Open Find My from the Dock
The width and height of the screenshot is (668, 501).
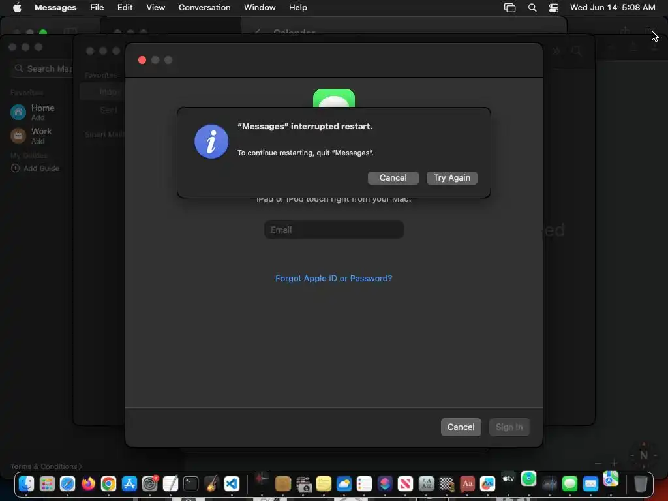click(x=528, y=479)
